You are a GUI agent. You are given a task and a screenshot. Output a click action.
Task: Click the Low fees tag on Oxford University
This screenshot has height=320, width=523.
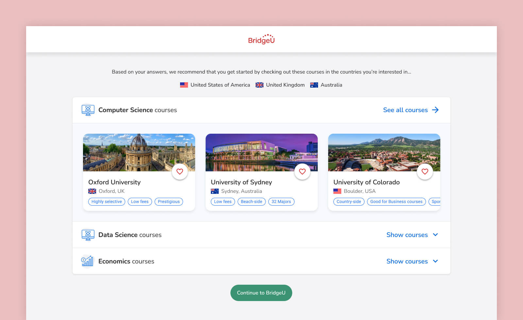pos(140,201)
